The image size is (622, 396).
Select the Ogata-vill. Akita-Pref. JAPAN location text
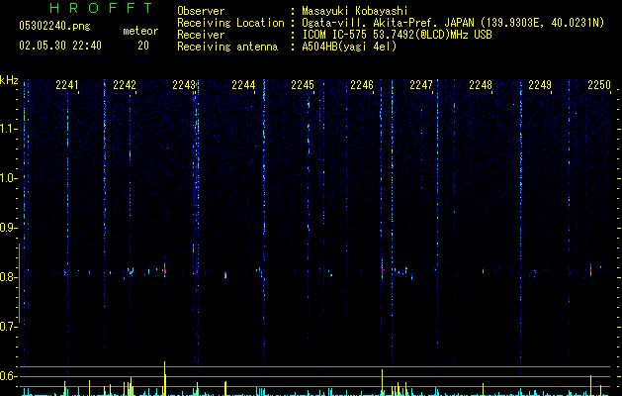pyautogui.click(x=453, y=23)
